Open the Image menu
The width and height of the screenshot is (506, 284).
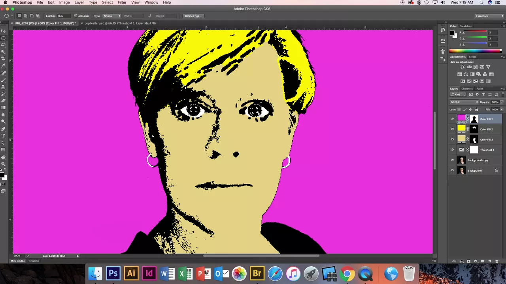[64, 2]
